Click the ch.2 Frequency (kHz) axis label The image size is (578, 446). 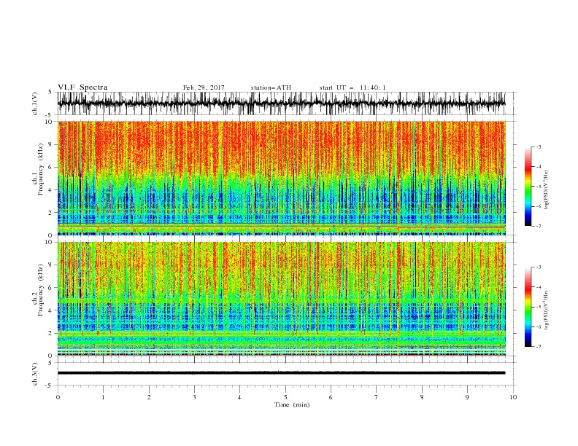(x=38, y=290)
